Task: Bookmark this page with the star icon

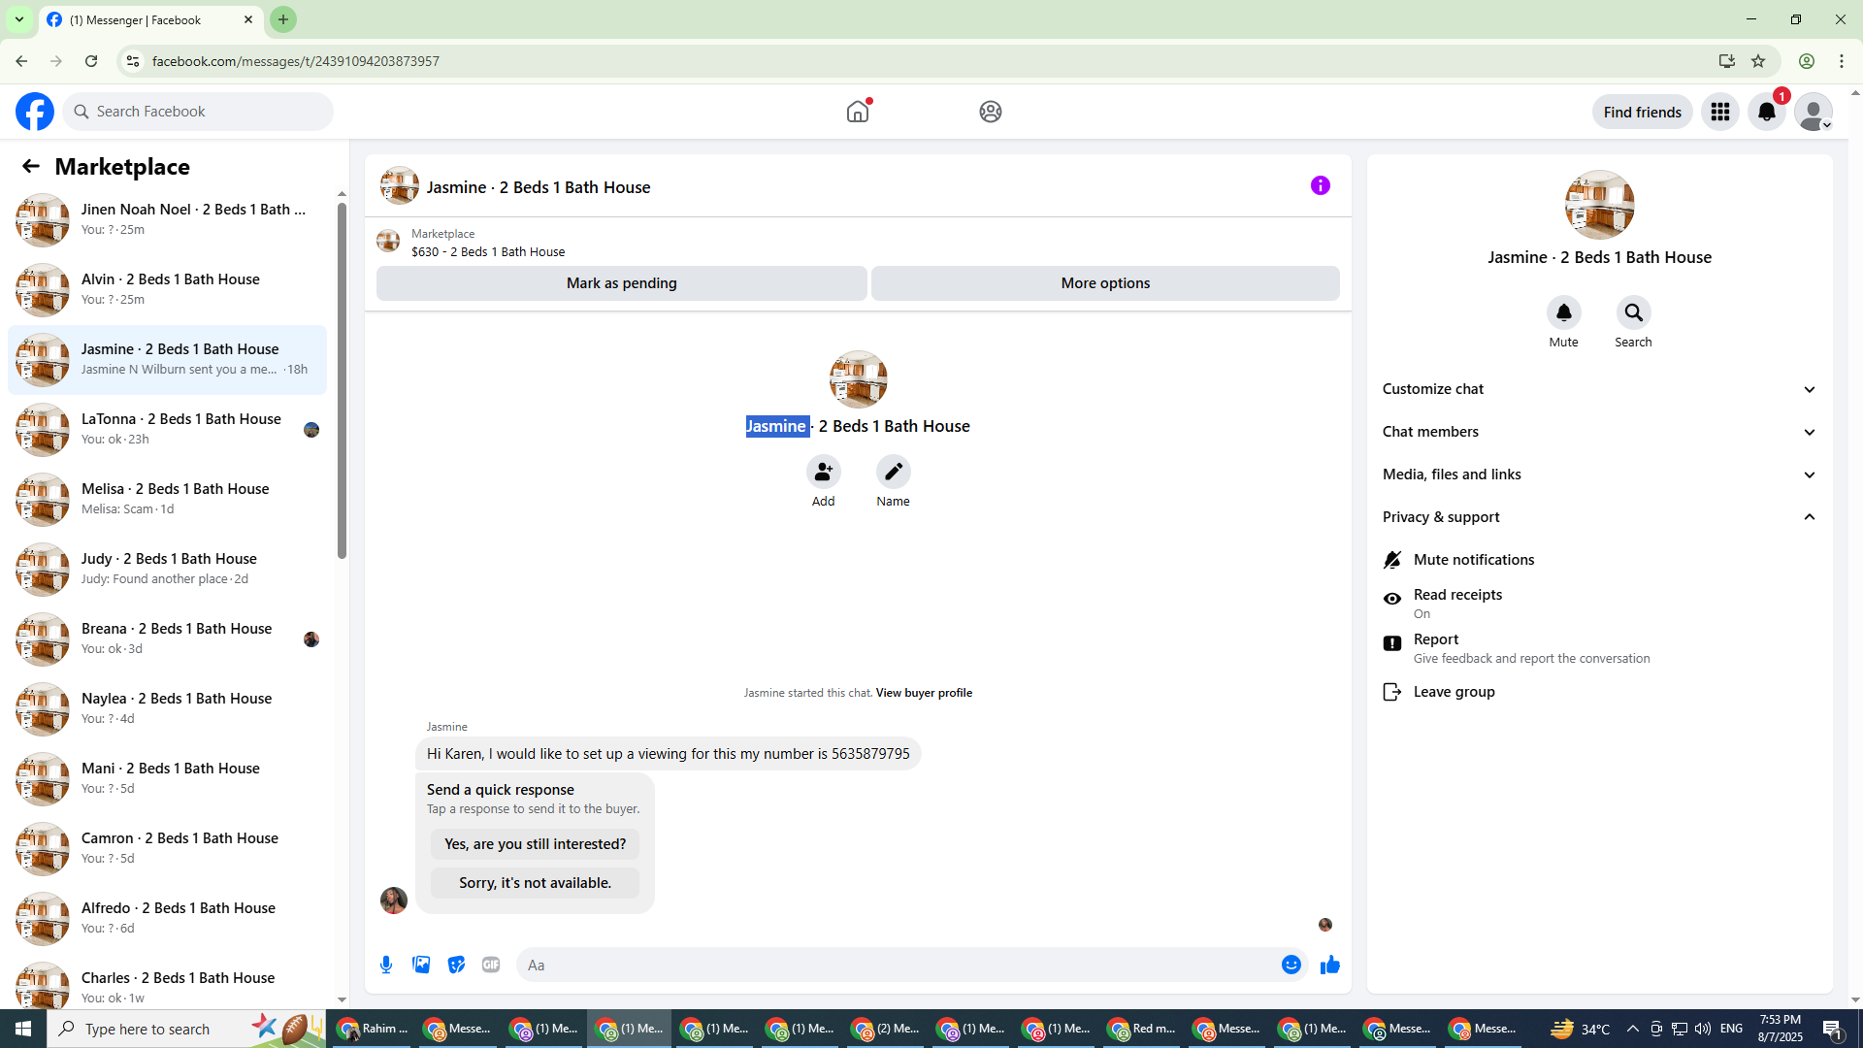Action: point(1758,61)
